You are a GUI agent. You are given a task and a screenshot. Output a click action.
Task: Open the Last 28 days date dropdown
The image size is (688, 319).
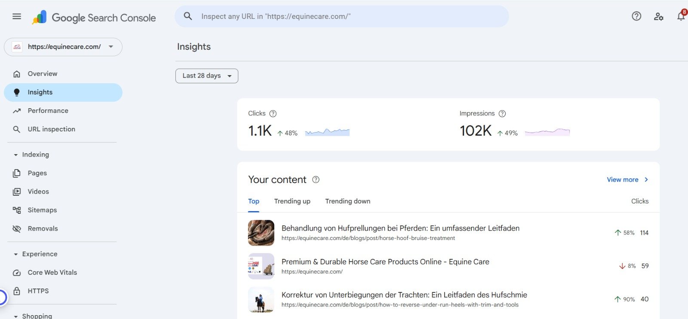207,76
